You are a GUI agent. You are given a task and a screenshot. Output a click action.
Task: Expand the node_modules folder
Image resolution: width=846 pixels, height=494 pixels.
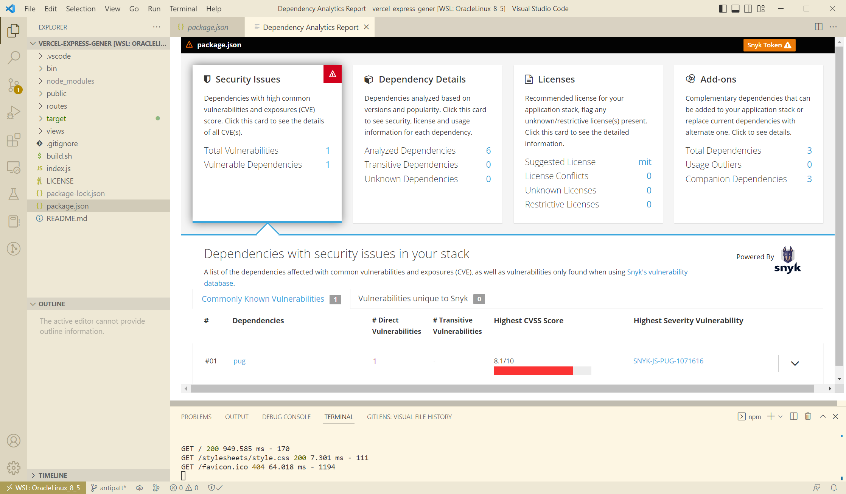click(x=70, y=81)
